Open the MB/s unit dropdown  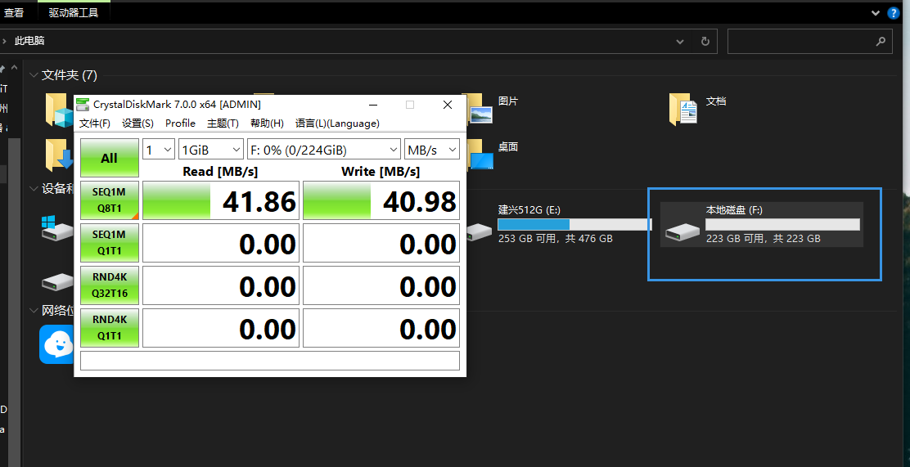point(432,150)
